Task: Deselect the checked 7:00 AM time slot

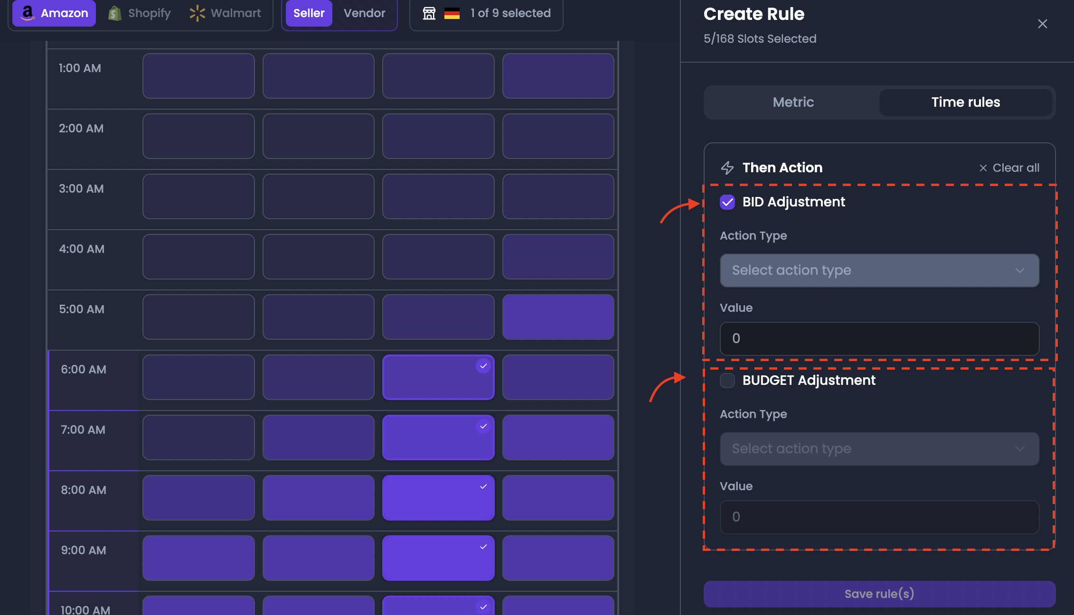Action: (438, 438)
